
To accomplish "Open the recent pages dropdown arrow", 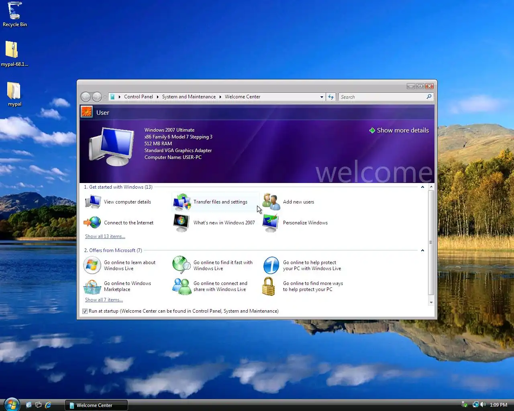I will (x=105, y=97).
